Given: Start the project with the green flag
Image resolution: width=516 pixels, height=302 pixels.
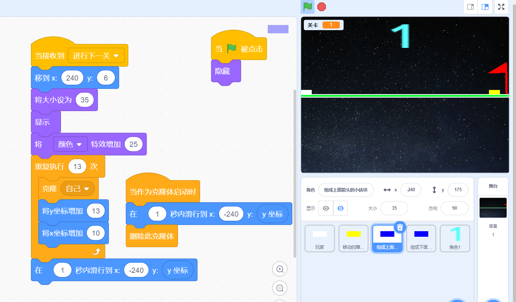Looking at the screenshot, I should (x=307, y=7).
